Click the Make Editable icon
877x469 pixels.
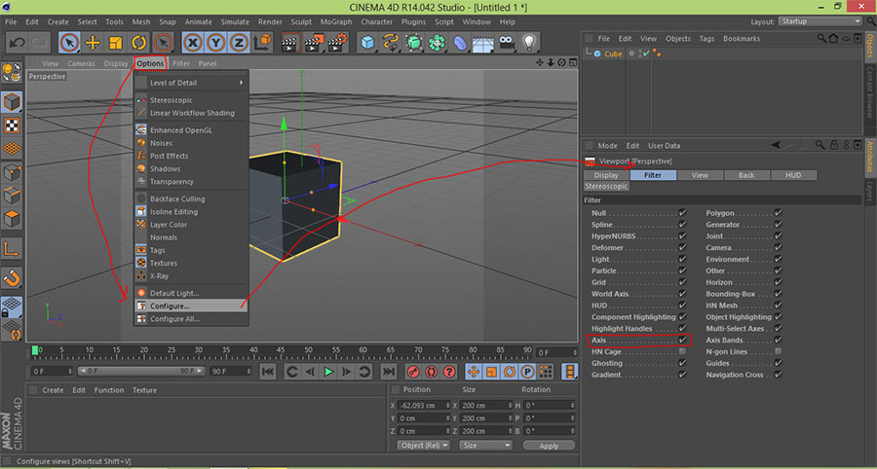tap(12, 73)
